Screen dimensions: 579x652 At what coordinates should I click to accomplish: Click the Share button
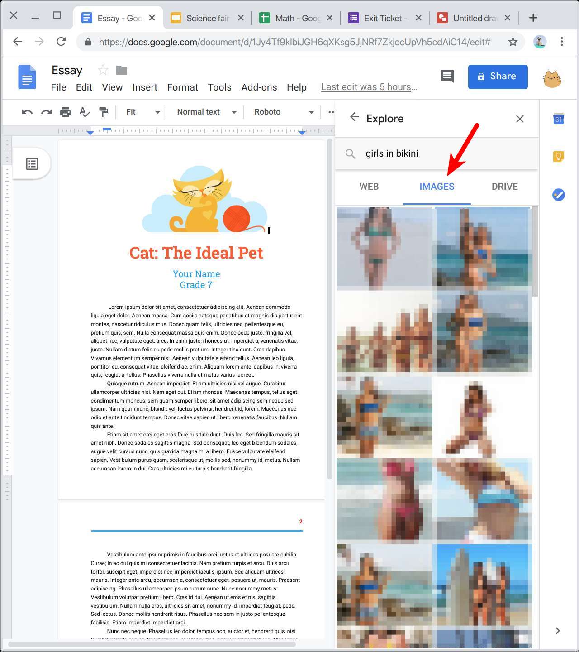[498, 77]
